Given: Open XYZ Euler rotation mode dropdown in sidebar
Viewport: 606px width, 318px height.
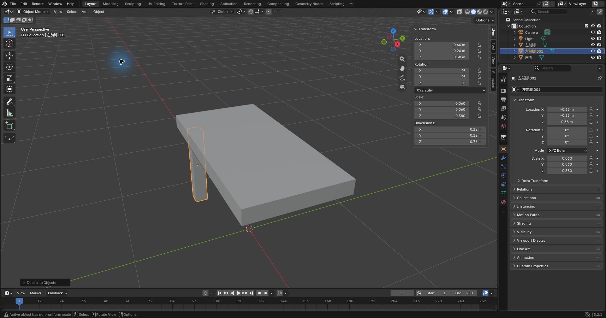Looking at the screenshot, I should point(450,90).
